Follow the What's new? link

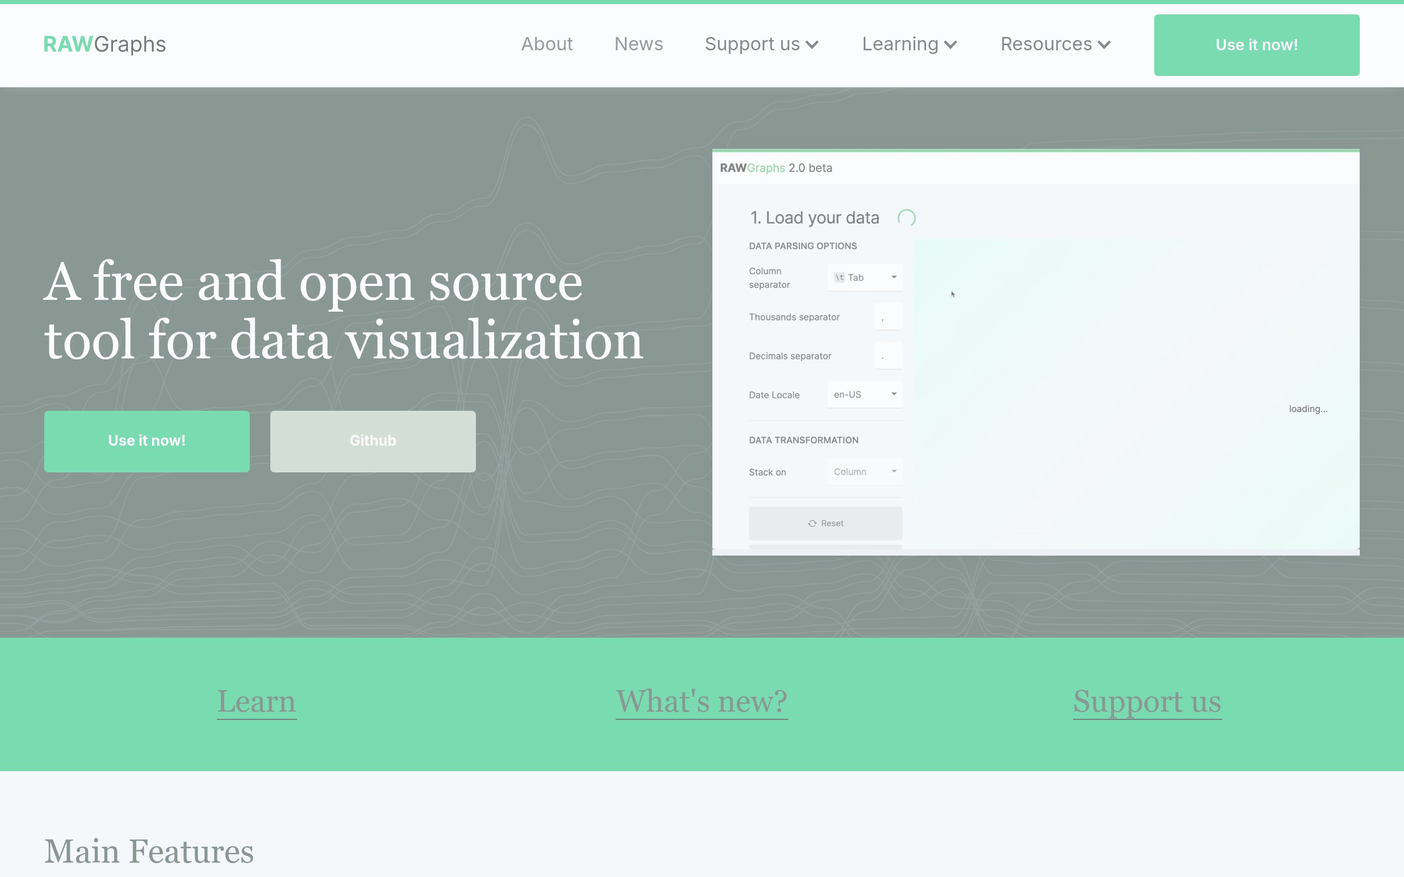701,701
